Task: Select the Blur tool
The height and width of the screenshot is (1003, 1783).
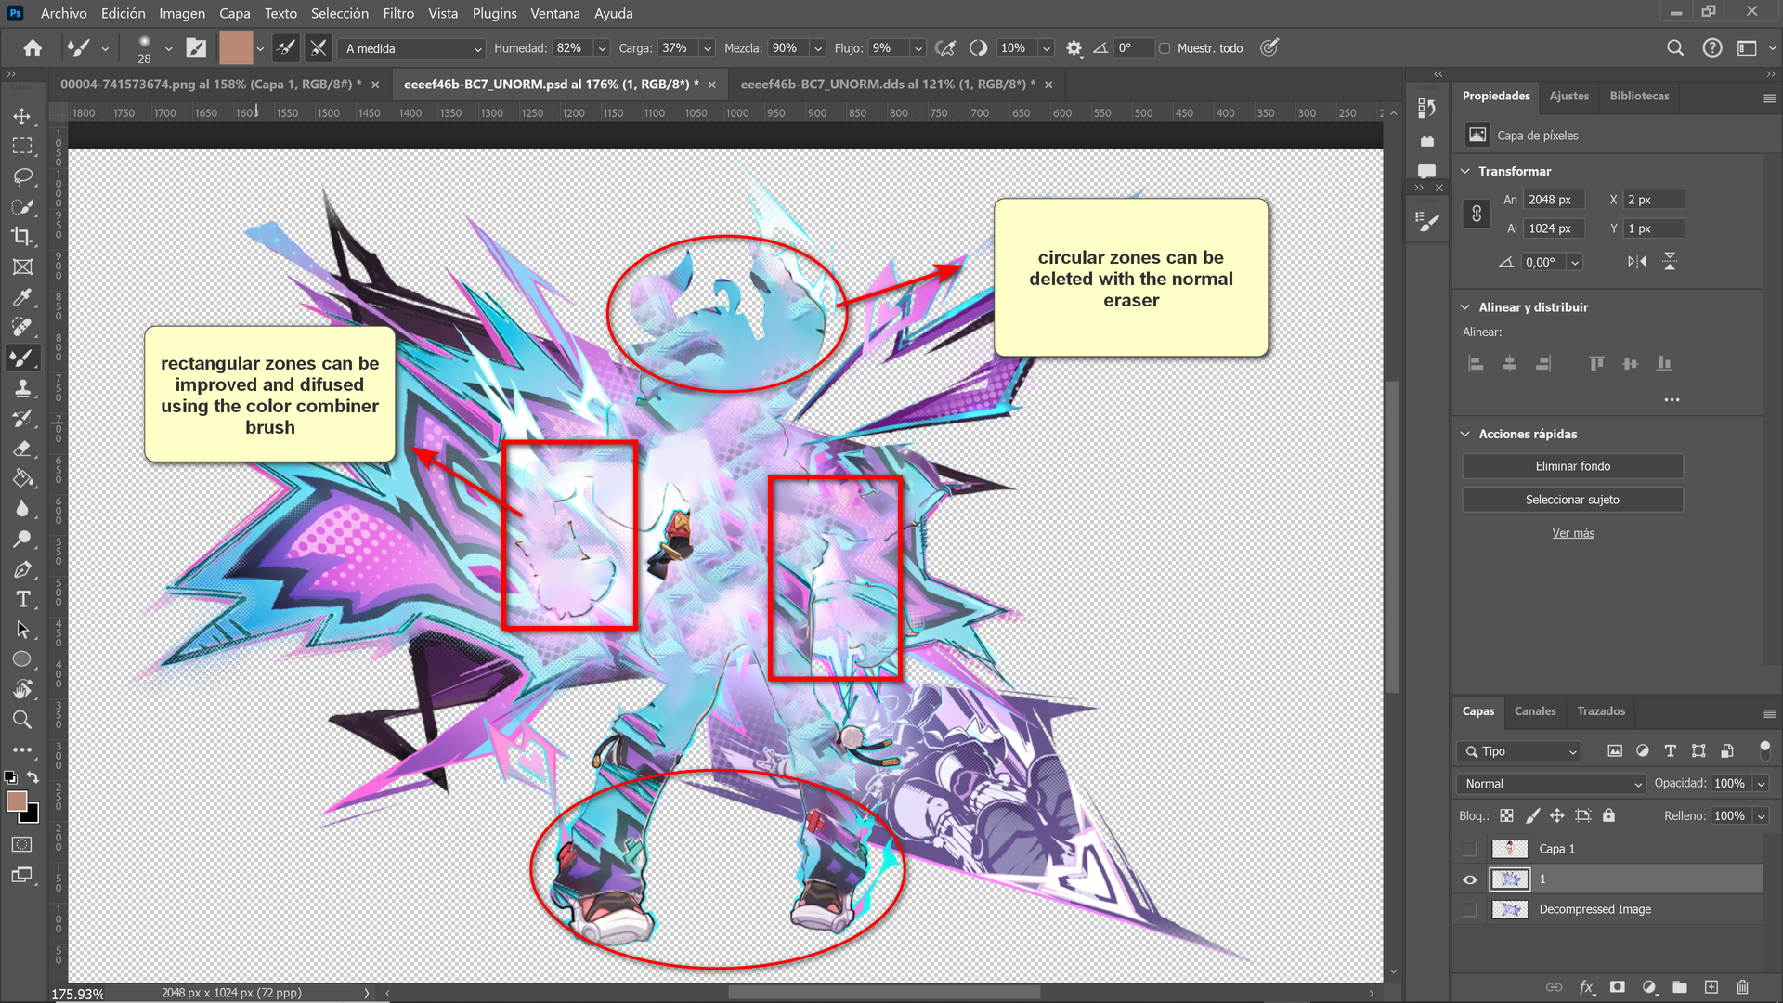Action: coord(22,509)
